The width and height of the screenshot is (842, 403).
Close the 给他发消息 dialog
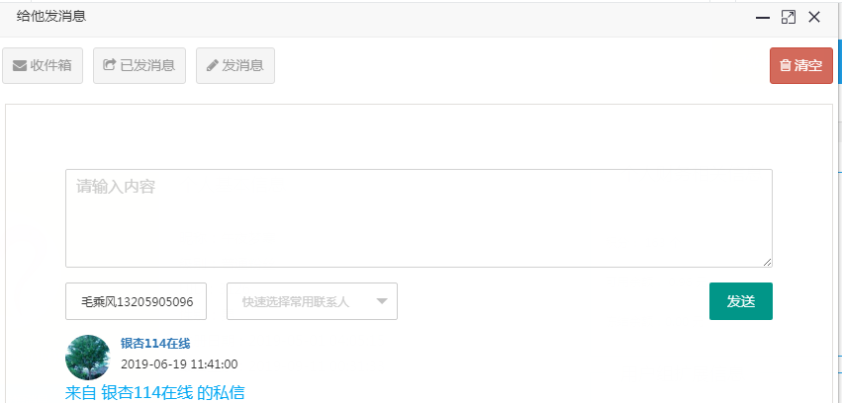tap(814, 17)
